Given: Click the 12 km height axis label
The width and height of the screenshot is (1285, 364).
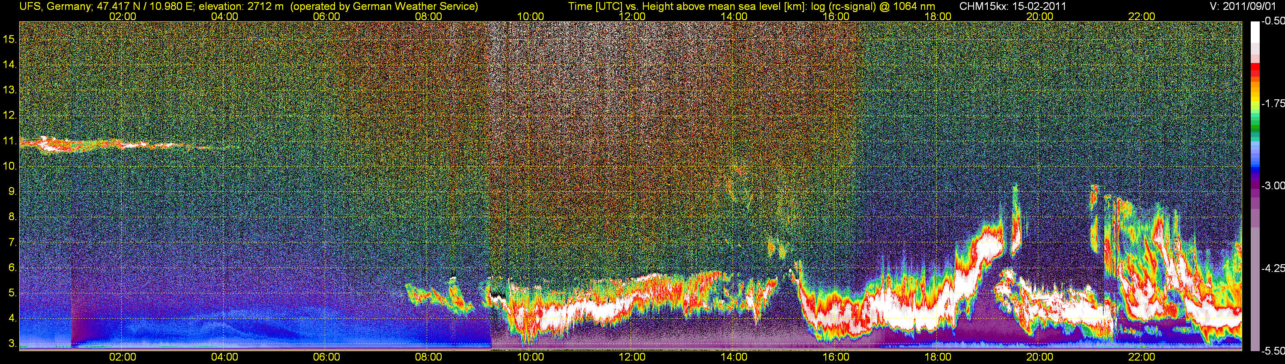Looking at the screenshot, I should click(x=9, y=116).
